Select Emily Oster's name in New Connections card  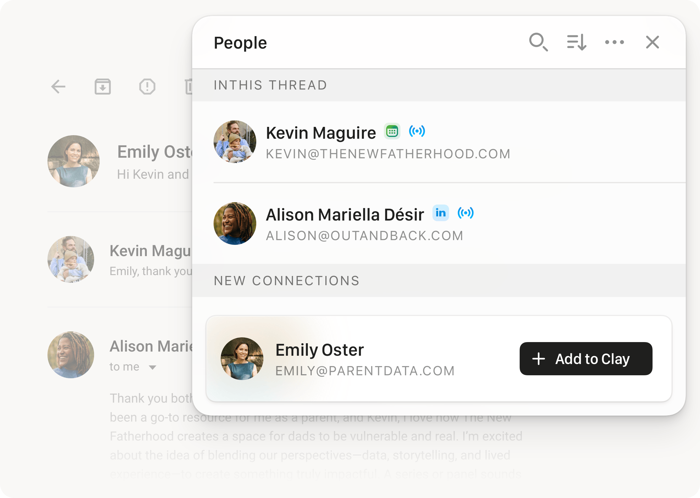click(x=320, y=350)
